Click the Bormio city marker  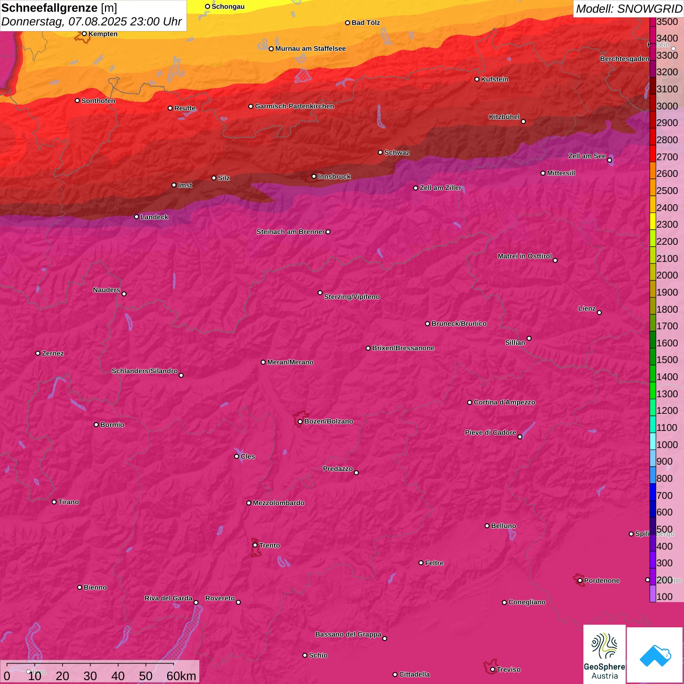[96, 425]
